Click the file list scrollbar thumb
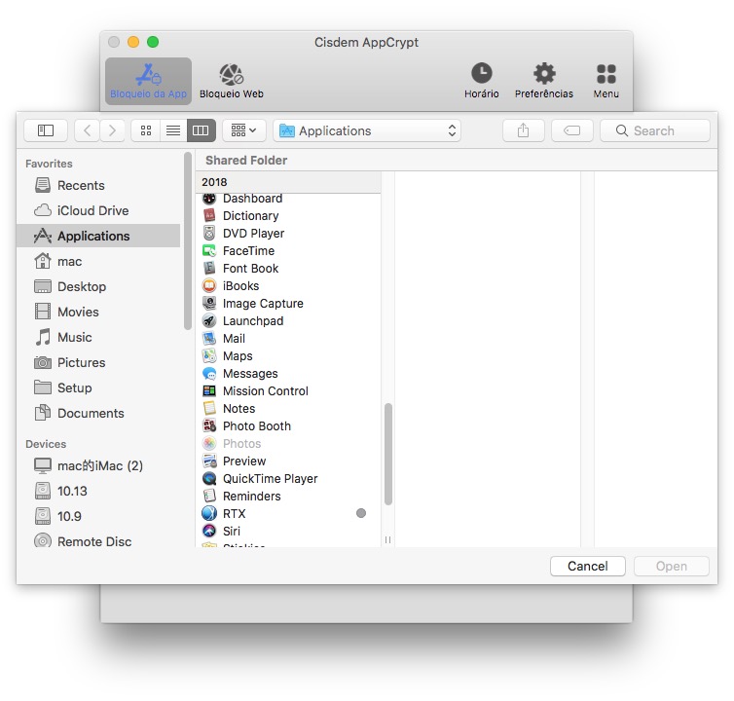Image resolution: width=734 pixels, height=701 pixels. click(388, 455)
